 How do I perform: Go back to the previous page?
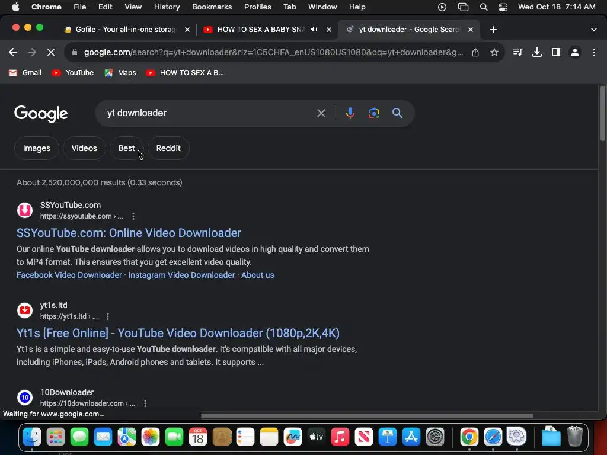pyautogui.click(x=13, y=52)
